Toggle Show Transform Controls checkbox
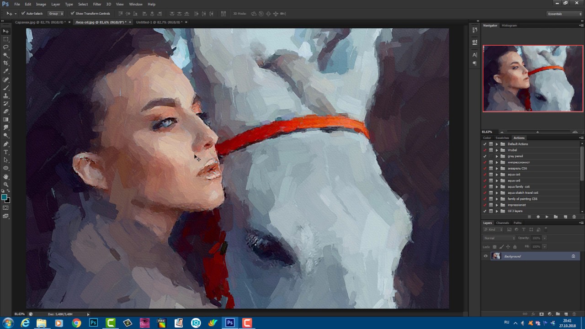 click(72, 14)
